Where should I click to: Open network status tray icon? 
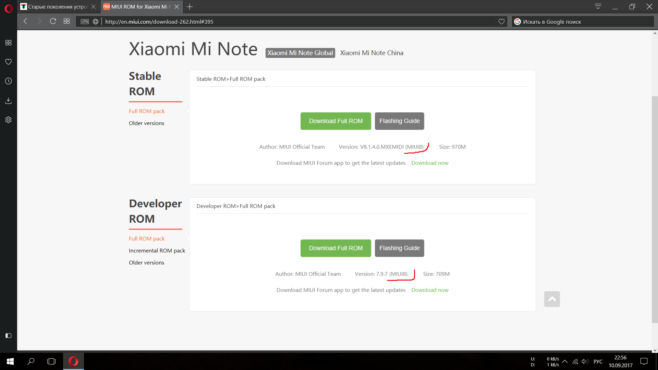point(575,361)
